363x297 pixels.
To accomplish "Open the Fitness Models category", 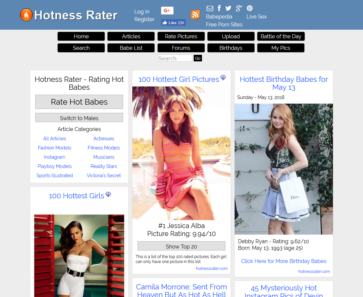I will click(x=104, y=148).
